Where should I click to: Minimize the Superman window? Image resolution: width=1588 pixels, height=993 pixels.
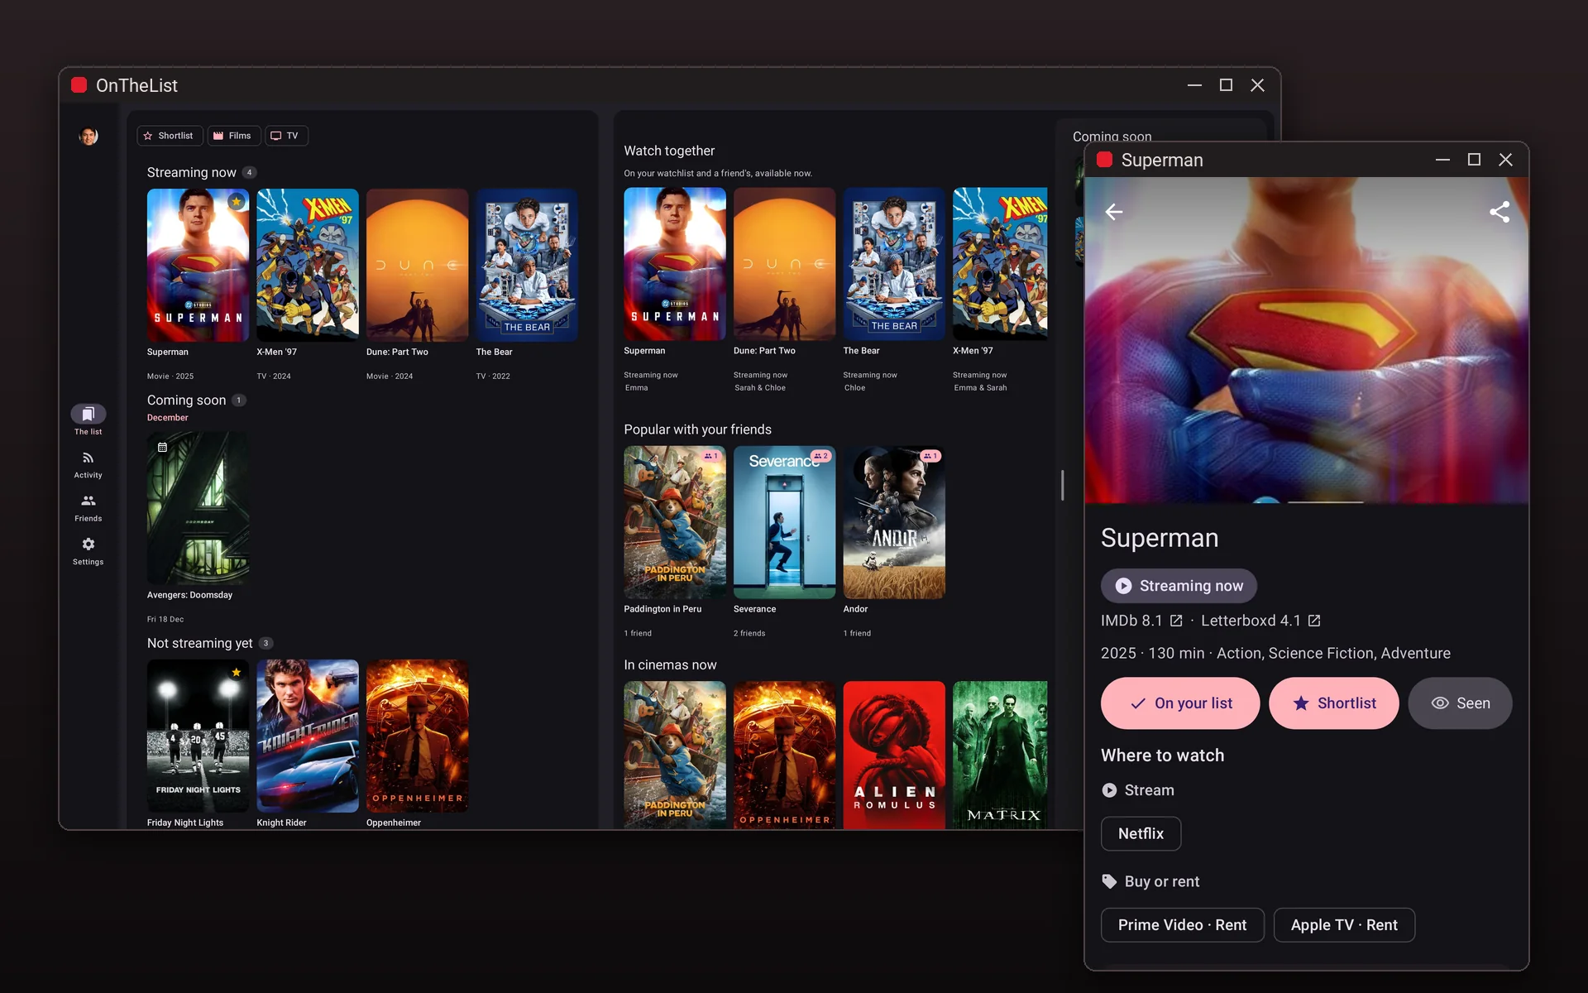pos(1442,160)
